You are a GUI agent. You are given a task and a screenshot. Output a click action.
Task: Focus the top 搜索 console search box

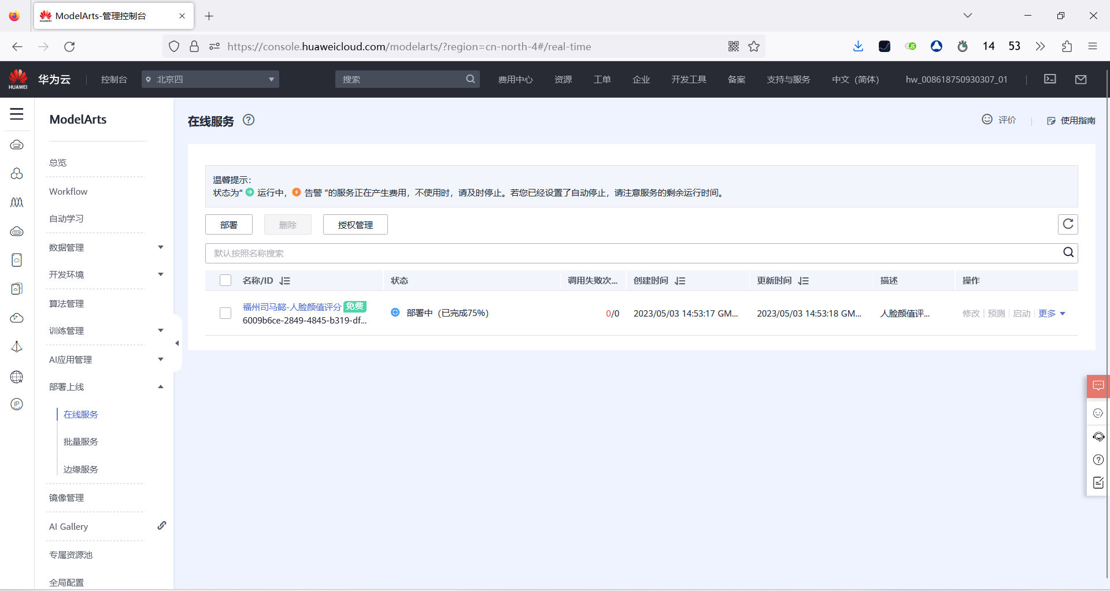pyautogui.click(x=401, y=79)
